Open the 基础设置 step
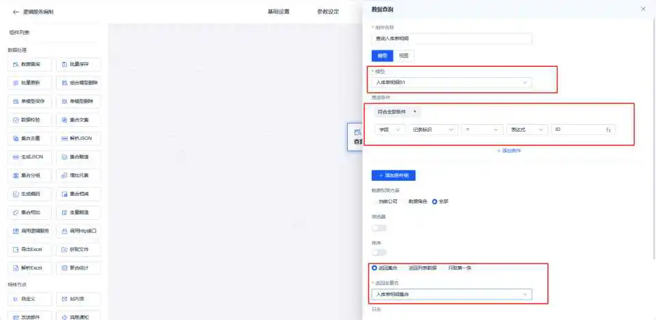The width and height of the screenshot is (656, 320). 279,12
